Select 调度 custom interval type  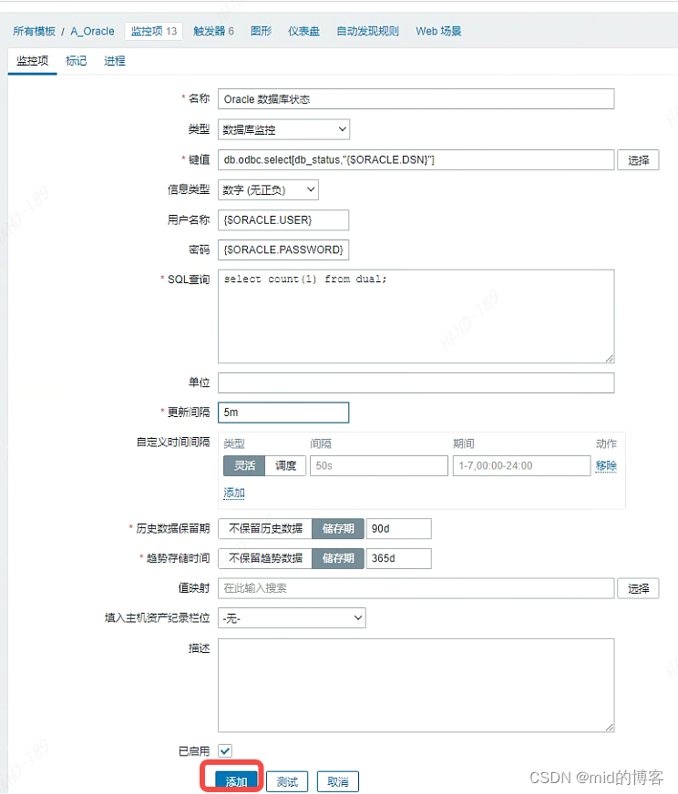coord(285,466)
